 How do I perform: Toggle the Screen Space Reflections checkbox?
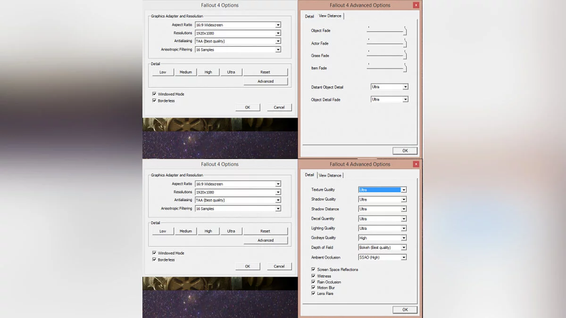coord(313,270)
